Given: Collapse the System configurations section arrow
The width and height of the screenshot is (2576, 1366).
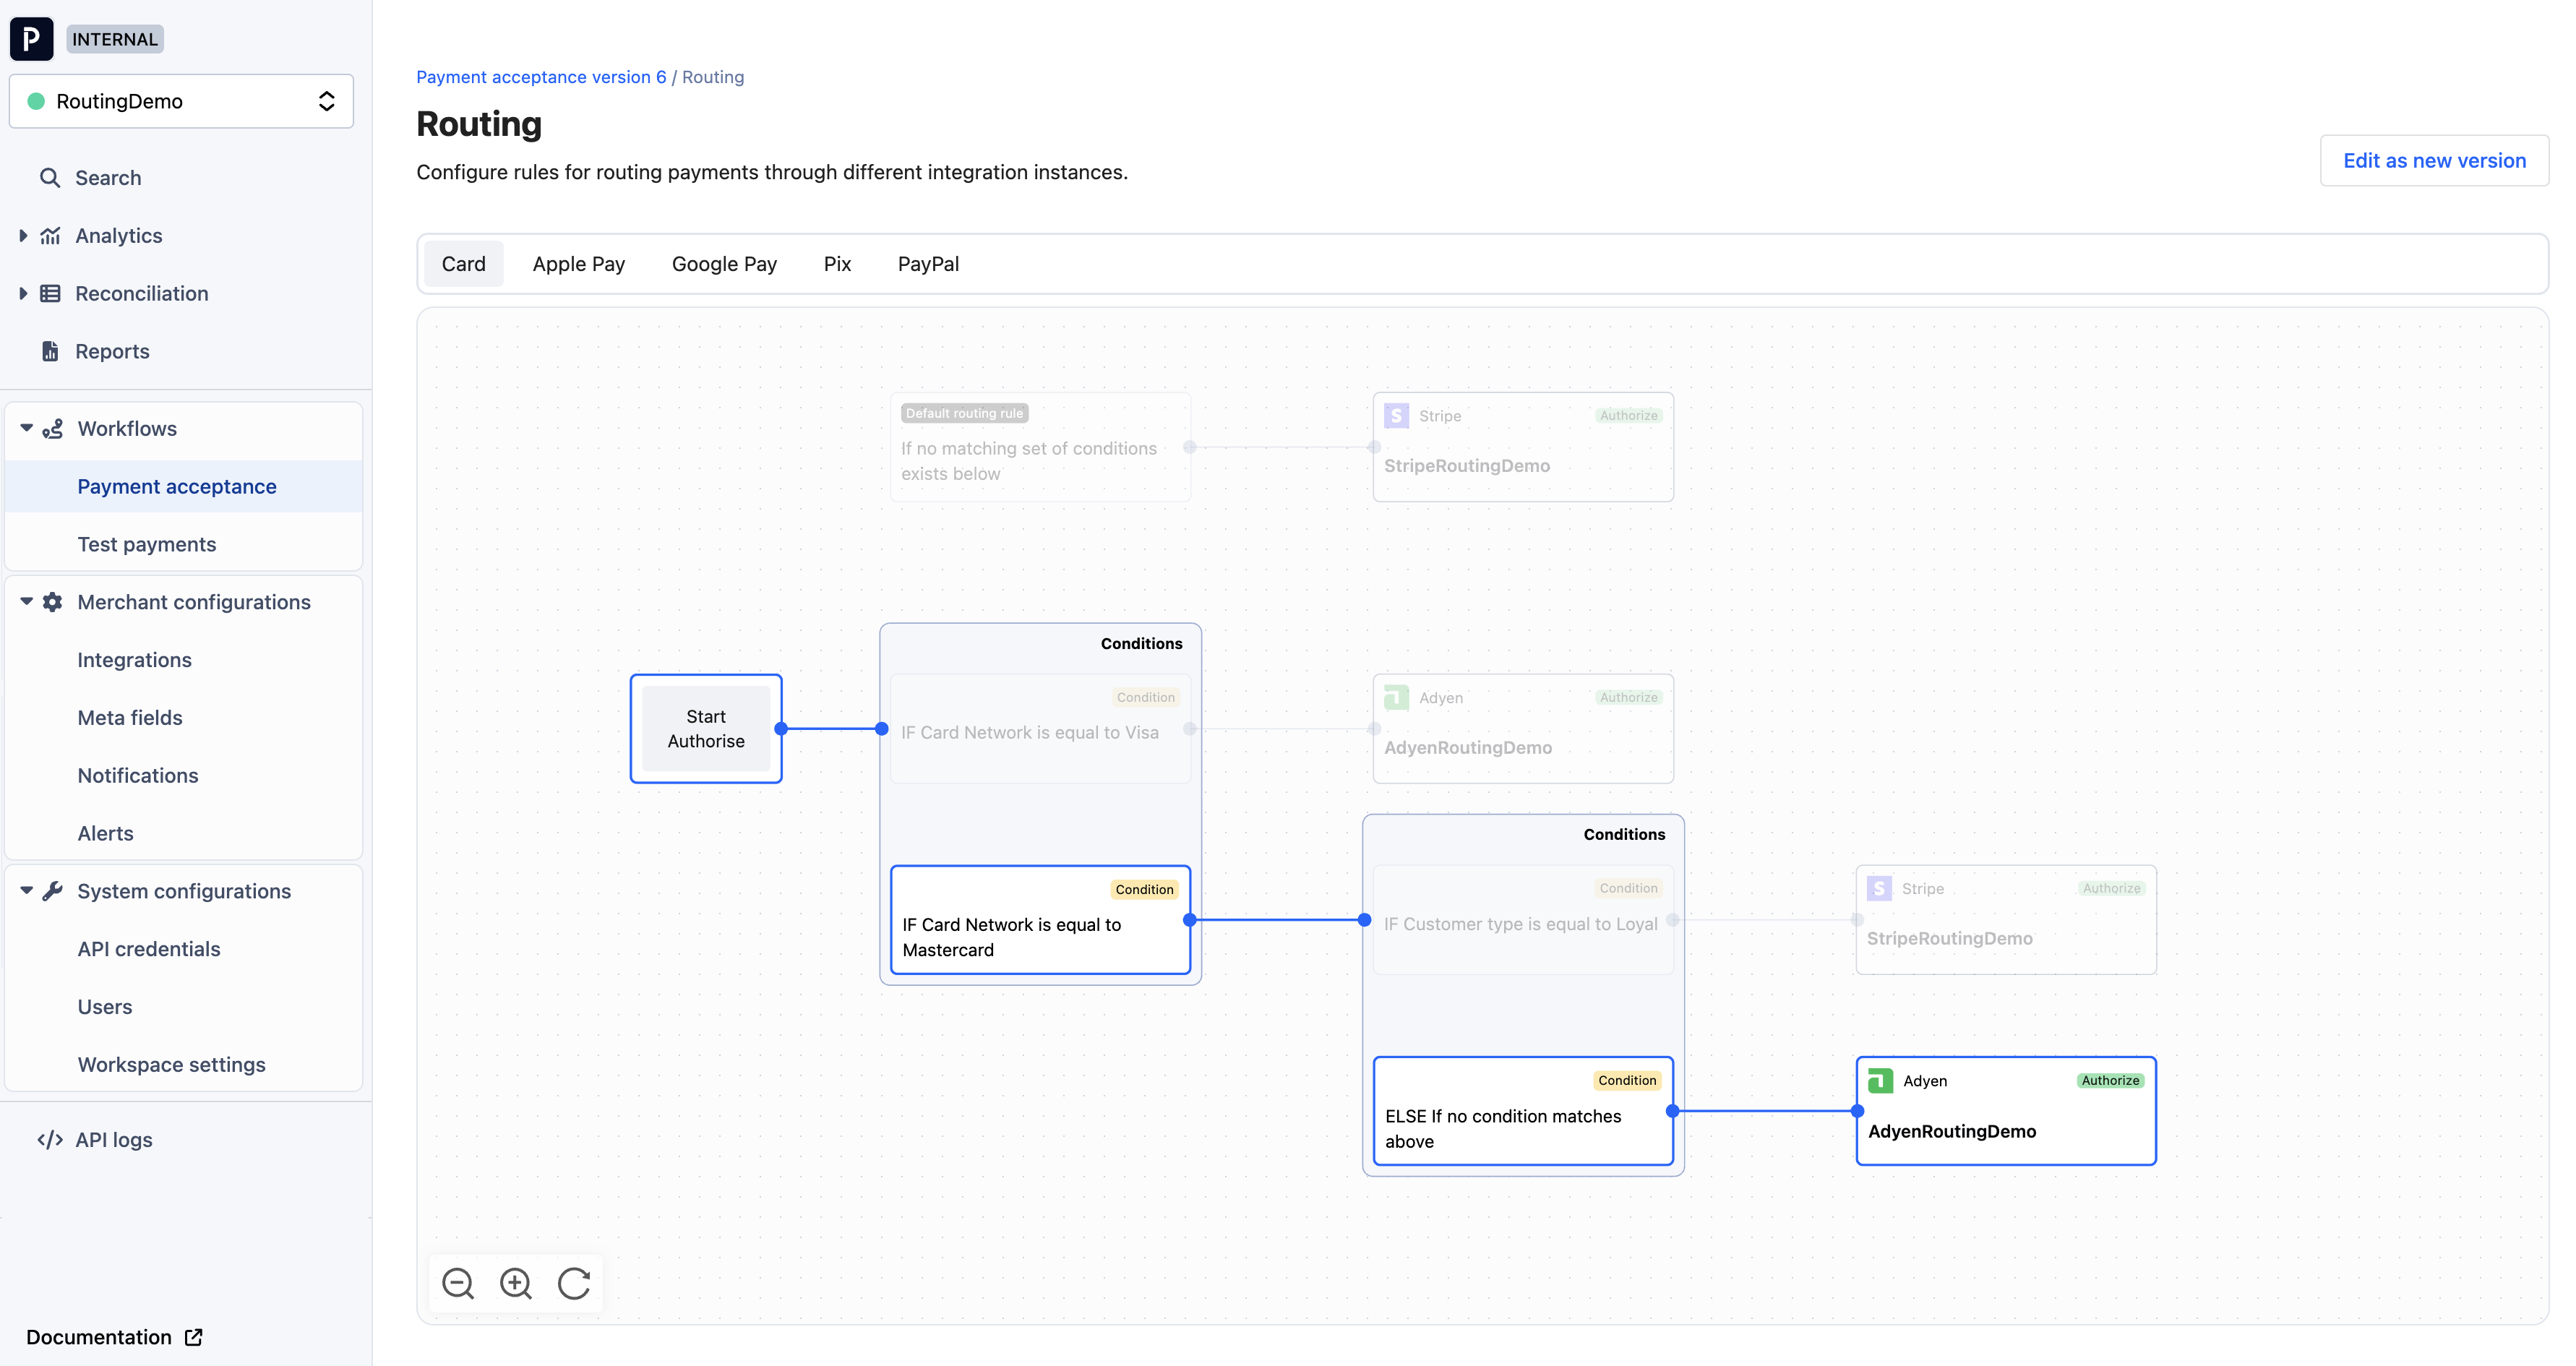Looking at the screenshot, I should click(x=26, y=890).
